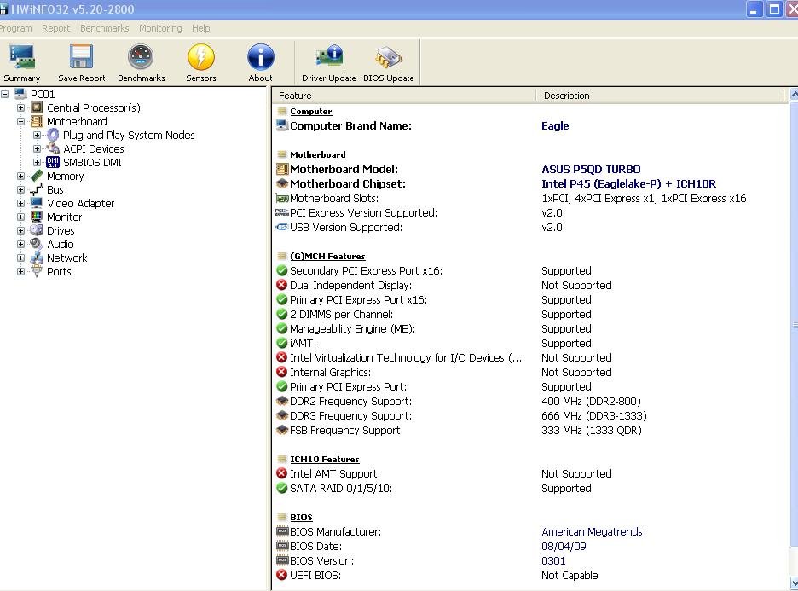The height and width of the screenshot is (591, 798).
Task: Click the Video Adapter icon
Action: pos(37,203)
